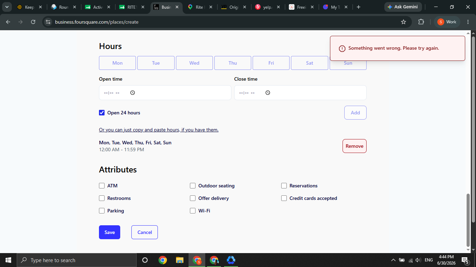The height and width of the screenshot is (267, 476).
Task: Open File Explorer from the taskbar
Action: click(179, 260)
